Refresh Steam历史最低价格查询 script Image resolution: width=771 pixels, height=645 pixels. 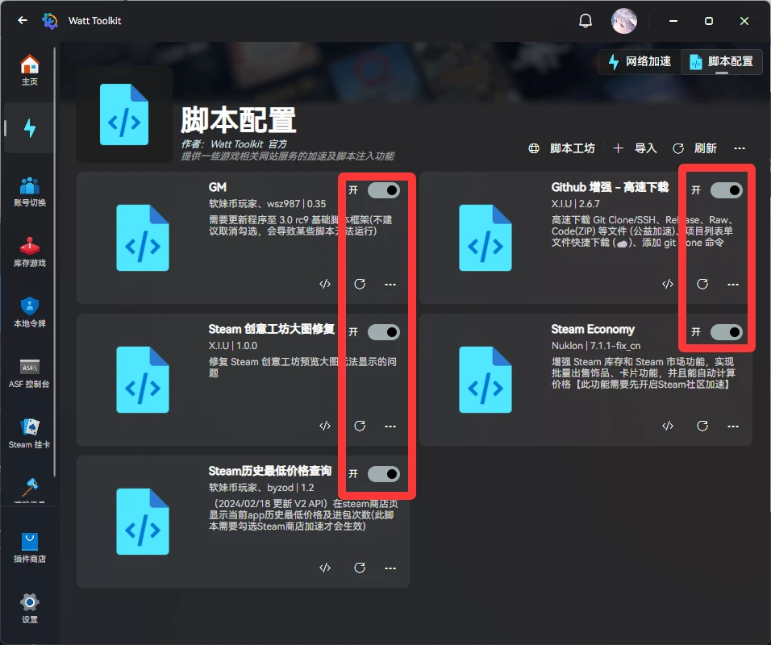click(360, 568)
